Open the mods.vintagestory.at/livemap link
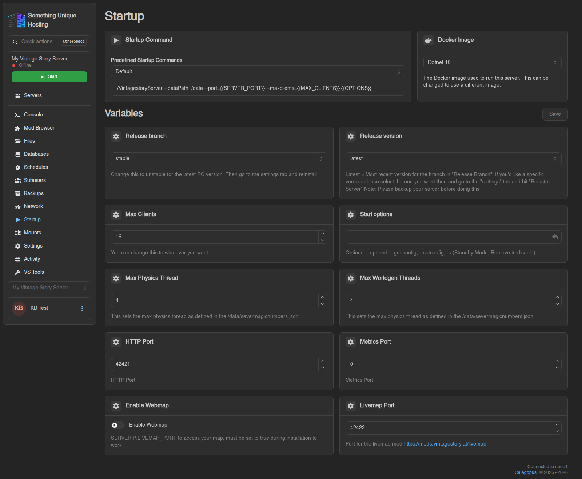This screenshot has height=479, width=582. point(445,444)
